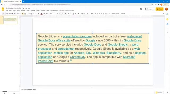
Task: Click the Move to folder icon
Action: point(26,8)
